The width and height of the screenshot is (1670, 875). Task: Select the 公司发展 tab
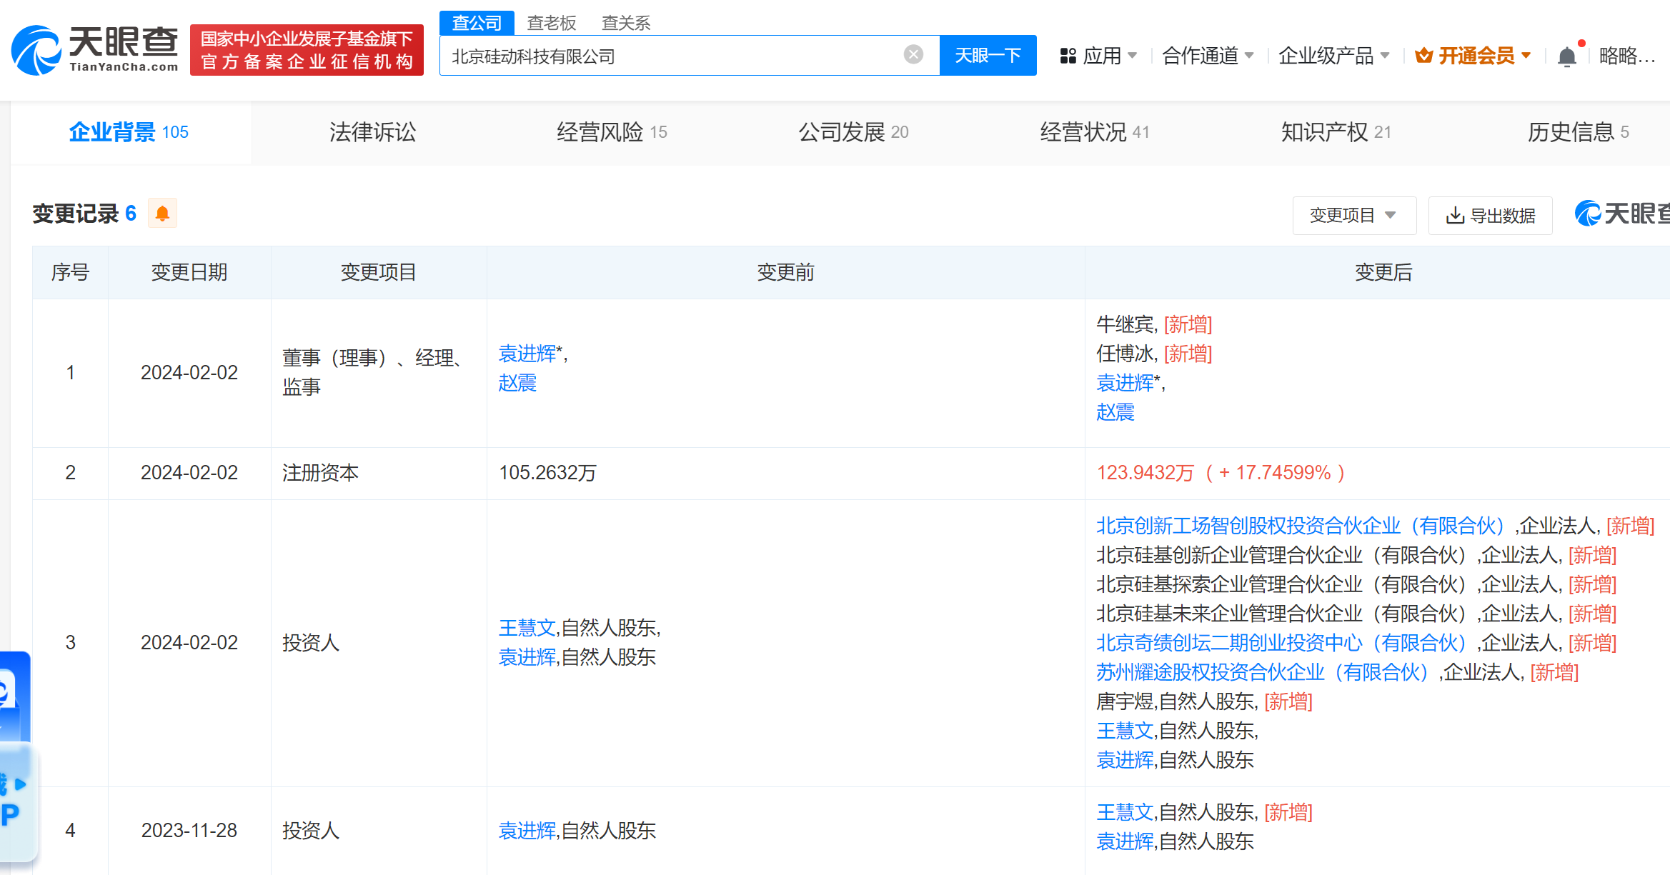[x=853, y=132]
